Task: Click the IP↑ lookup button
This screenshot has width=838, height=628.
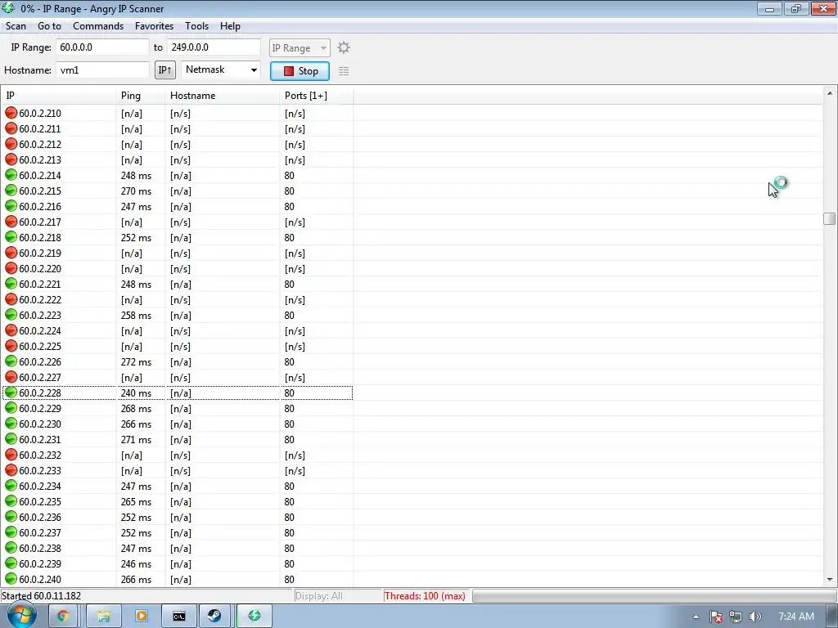Action: coord(165,70)
